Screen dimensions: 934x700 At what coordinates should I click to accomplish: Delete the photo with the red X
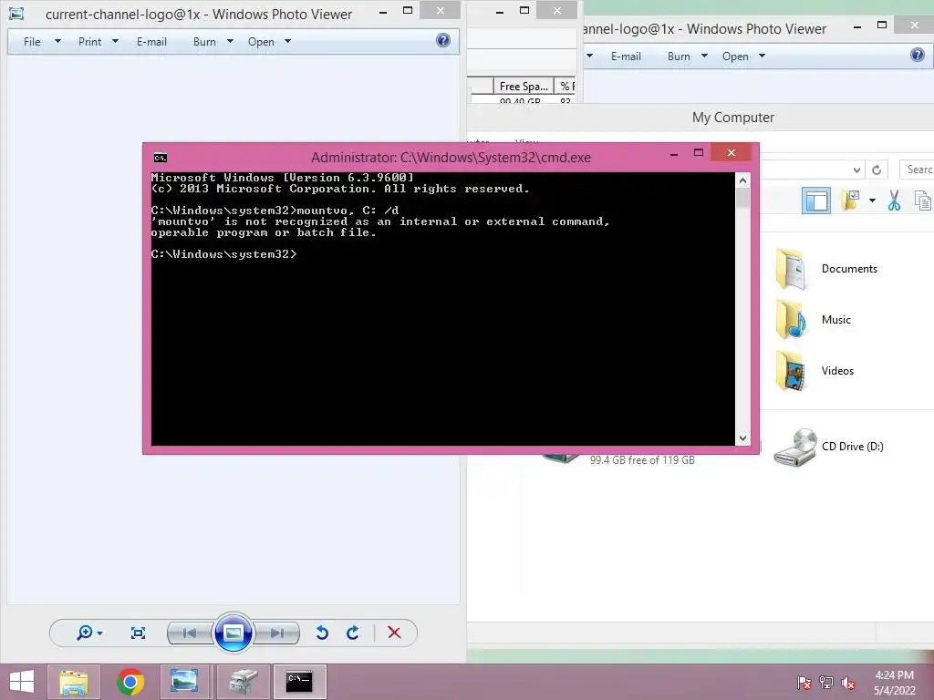click(x=394, y=633)
